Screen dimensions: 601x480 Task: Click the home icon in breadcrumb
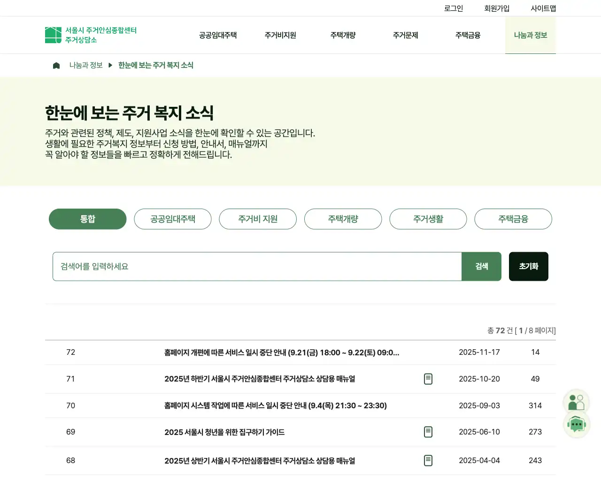(x=56, y=66)
